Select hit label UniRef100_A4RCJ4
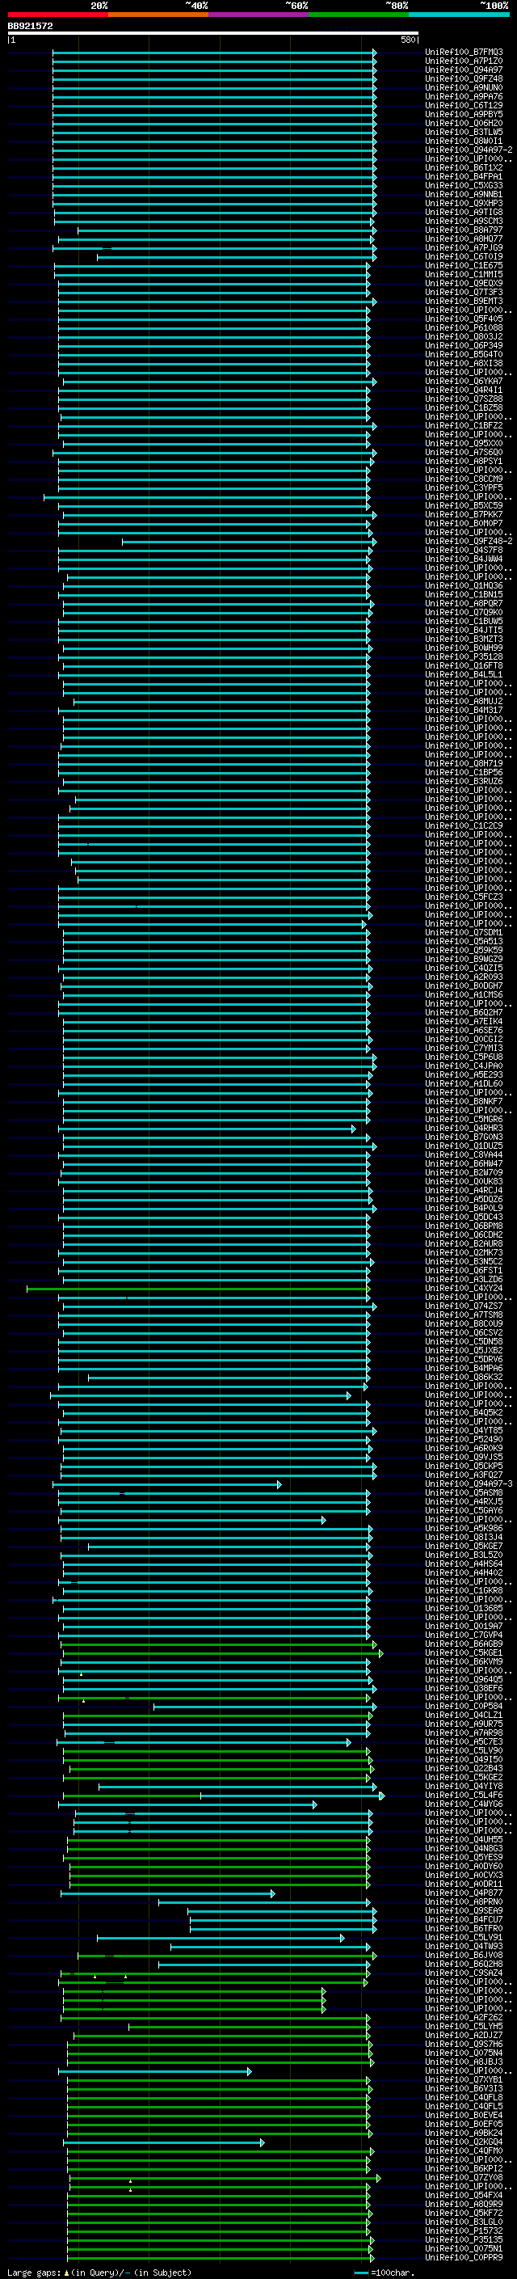The height and width of the screenshot is (2279, 517). 464,1191
